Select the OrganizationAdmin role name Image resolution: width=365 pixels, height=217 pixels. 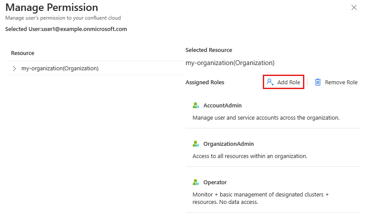pos(228,144)
